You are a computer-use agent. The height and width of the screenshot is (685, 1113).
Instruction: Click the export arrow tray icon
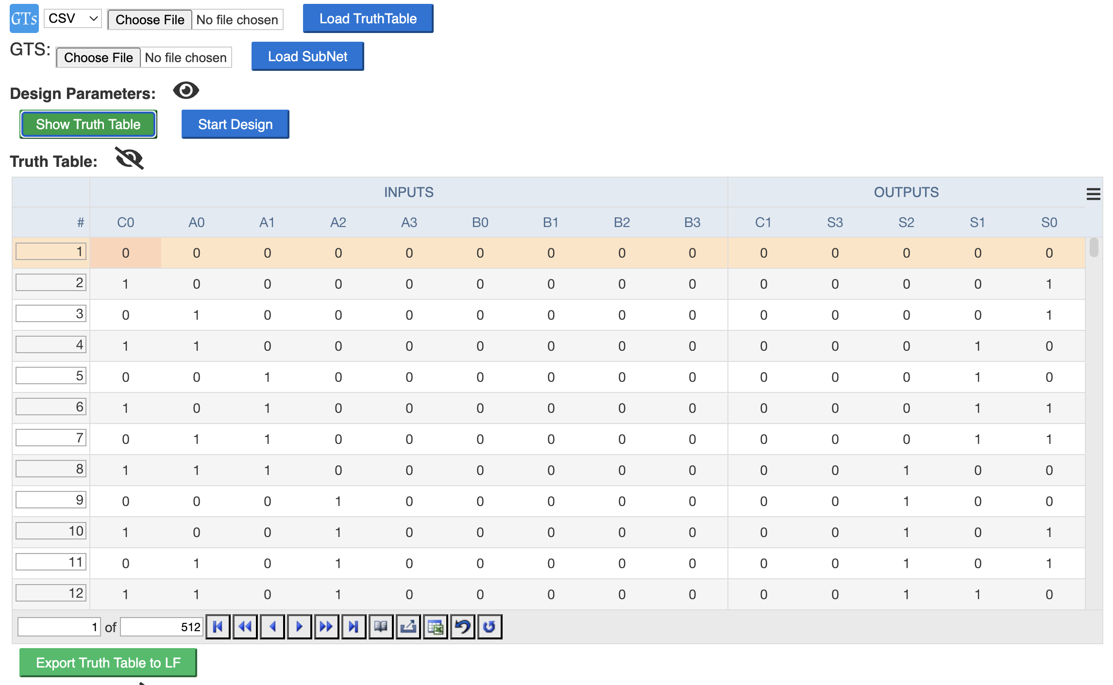coord(408,627)
